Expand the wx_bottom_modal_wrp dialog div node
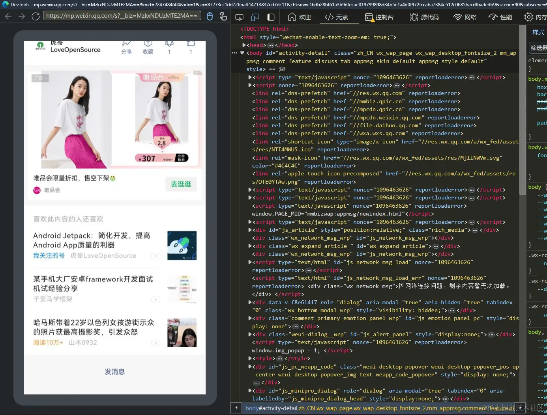The height and width of the screenshot is (415, 547). (x=250, y=302)
